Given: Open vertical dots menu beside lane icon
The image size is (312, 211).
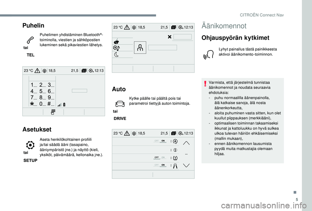Looking at the screenshot, I should [171, 165].
